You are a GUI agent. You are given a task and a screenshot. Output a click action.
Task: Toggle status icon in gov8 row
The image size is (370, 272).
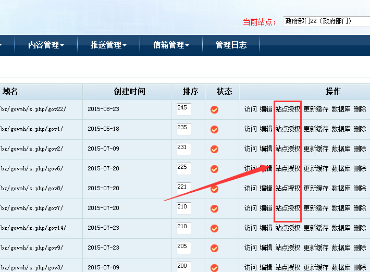(x=214, y=189)
